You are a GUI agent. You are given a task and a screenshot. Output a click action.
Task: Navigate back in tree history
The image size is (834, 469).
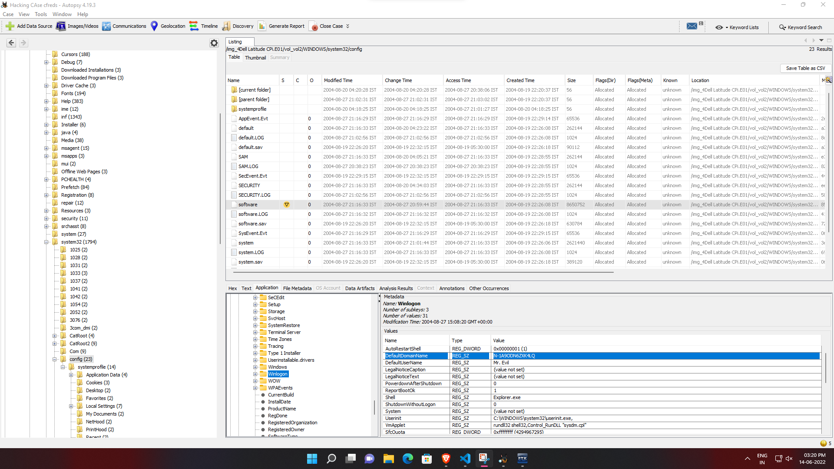tap(11, 43)
